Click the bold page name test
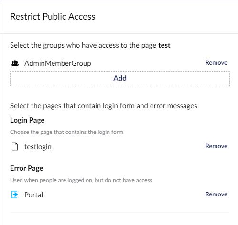Image resolution: width=238 pixels, height=225 pixels. 164,45
